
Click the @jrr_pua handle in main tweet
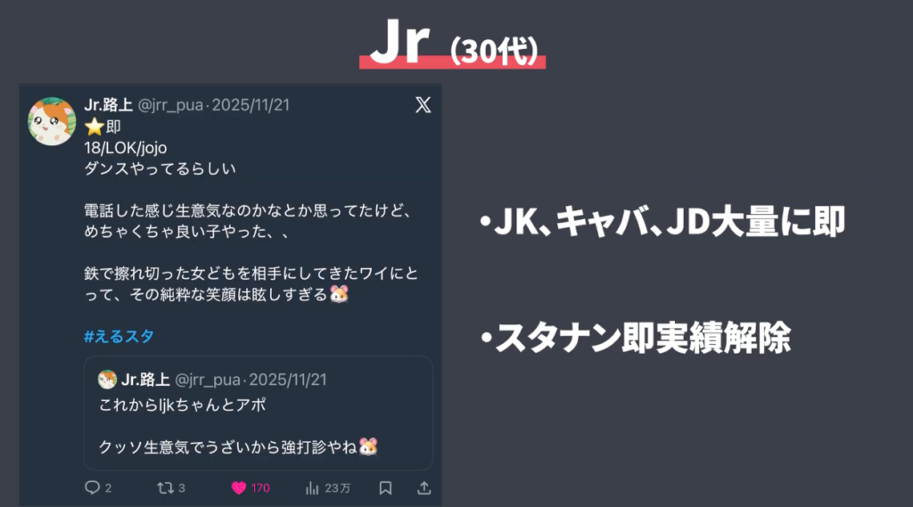click(170, 105)
